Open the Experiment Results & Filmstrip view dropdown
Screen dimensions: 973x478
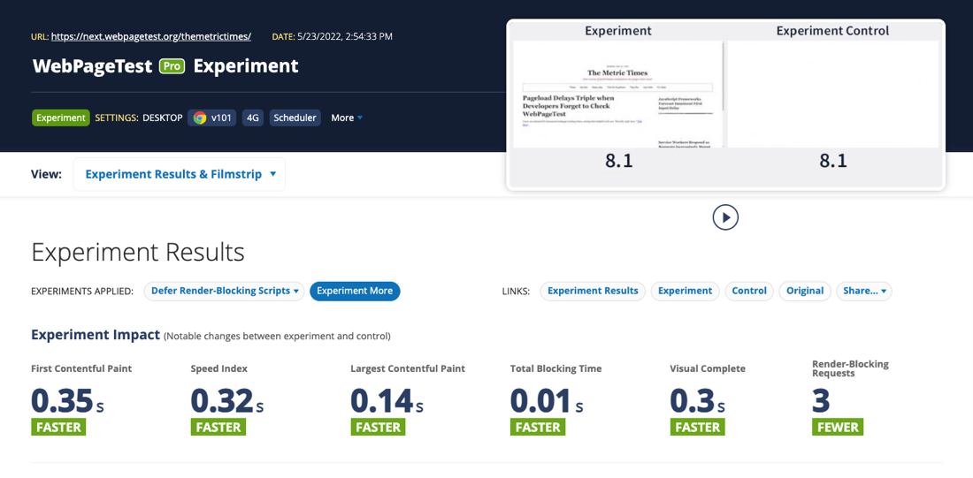(180, 174)
